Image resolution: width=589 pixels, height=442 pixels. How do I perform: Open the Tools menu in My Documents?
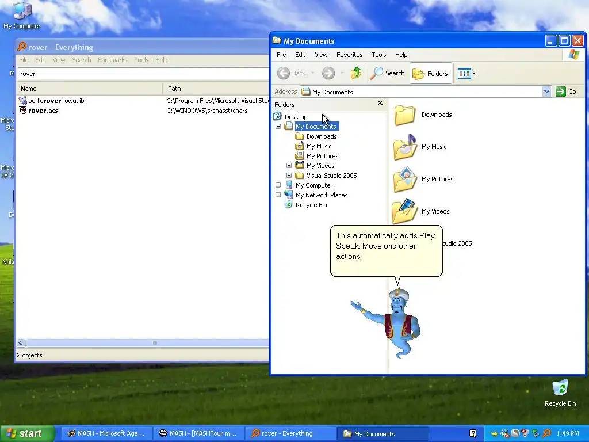378,55
